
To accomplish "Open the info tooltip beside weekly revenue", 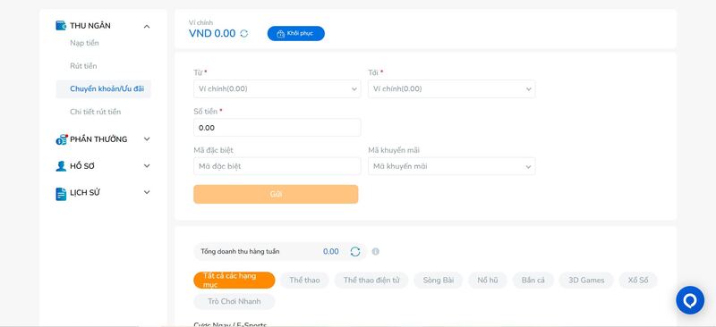I will [x=375, y=251].
